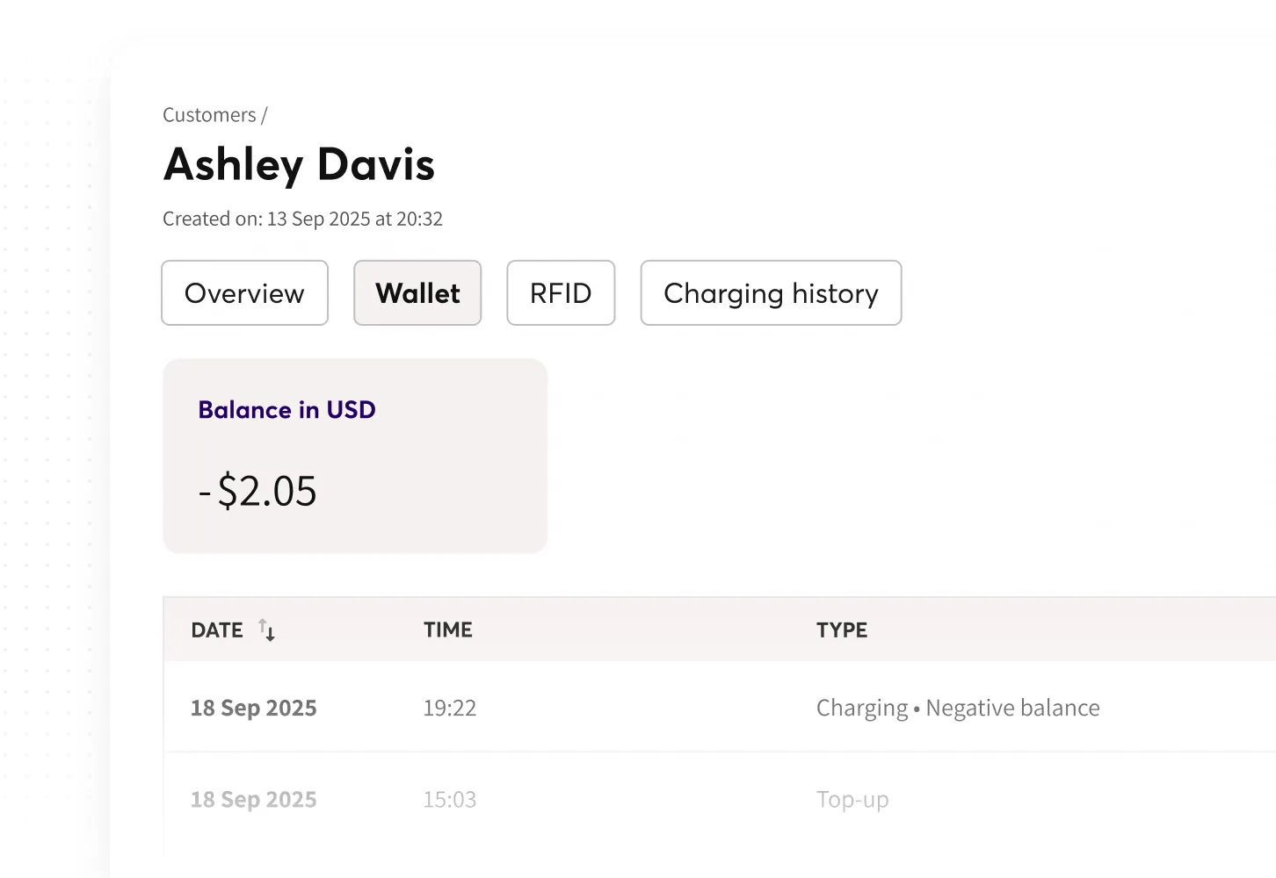Screen dimensions: 1276x878
Task: Click the 'Created on' timestamp text
Action: (x=302, y=219)
